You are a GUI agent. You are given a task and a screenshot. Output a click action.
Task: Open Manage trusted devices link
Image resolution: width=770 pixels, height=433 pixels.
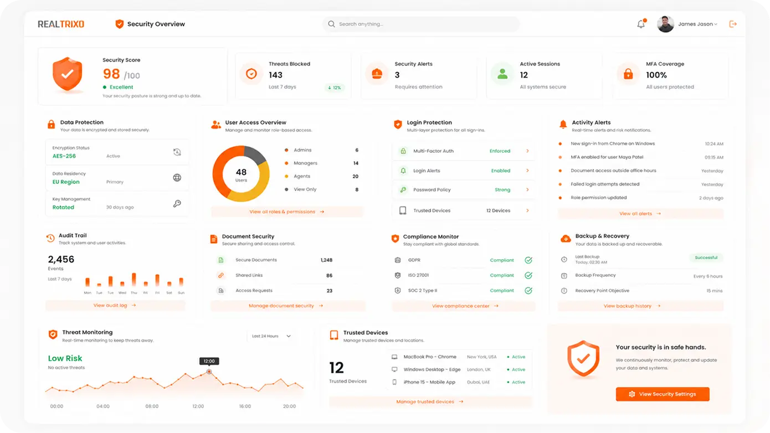[x=430, y=401]
